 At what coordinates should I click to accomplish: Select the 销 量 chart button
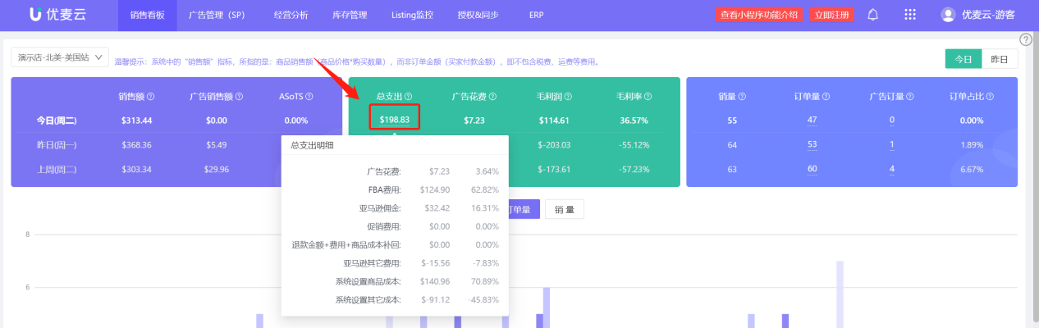coord(564,209)
